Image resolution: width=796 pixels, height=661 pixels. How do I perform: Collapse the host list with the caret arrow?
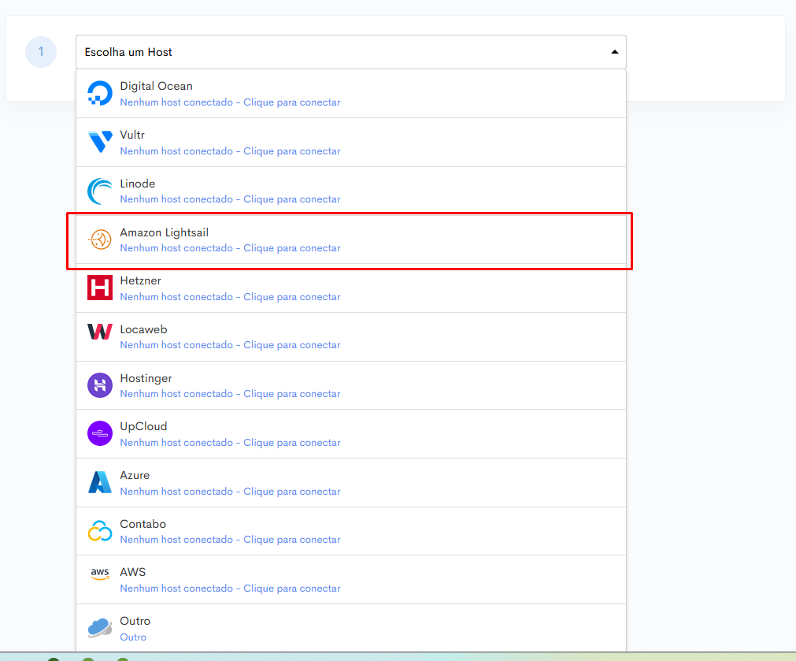[x=614, y=52]
